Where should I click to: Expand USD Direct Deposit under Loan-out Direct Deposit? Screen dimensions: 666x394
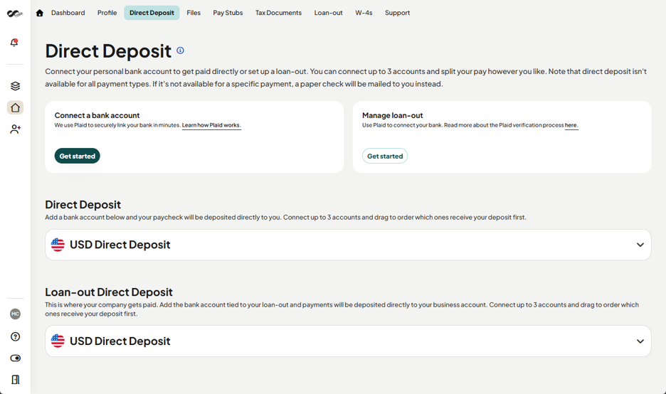pos(348,341)
